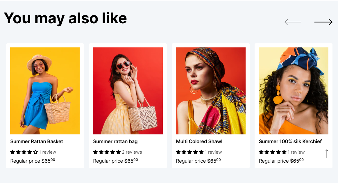Open the silk Kerchief product image

[x=294, y=91]
